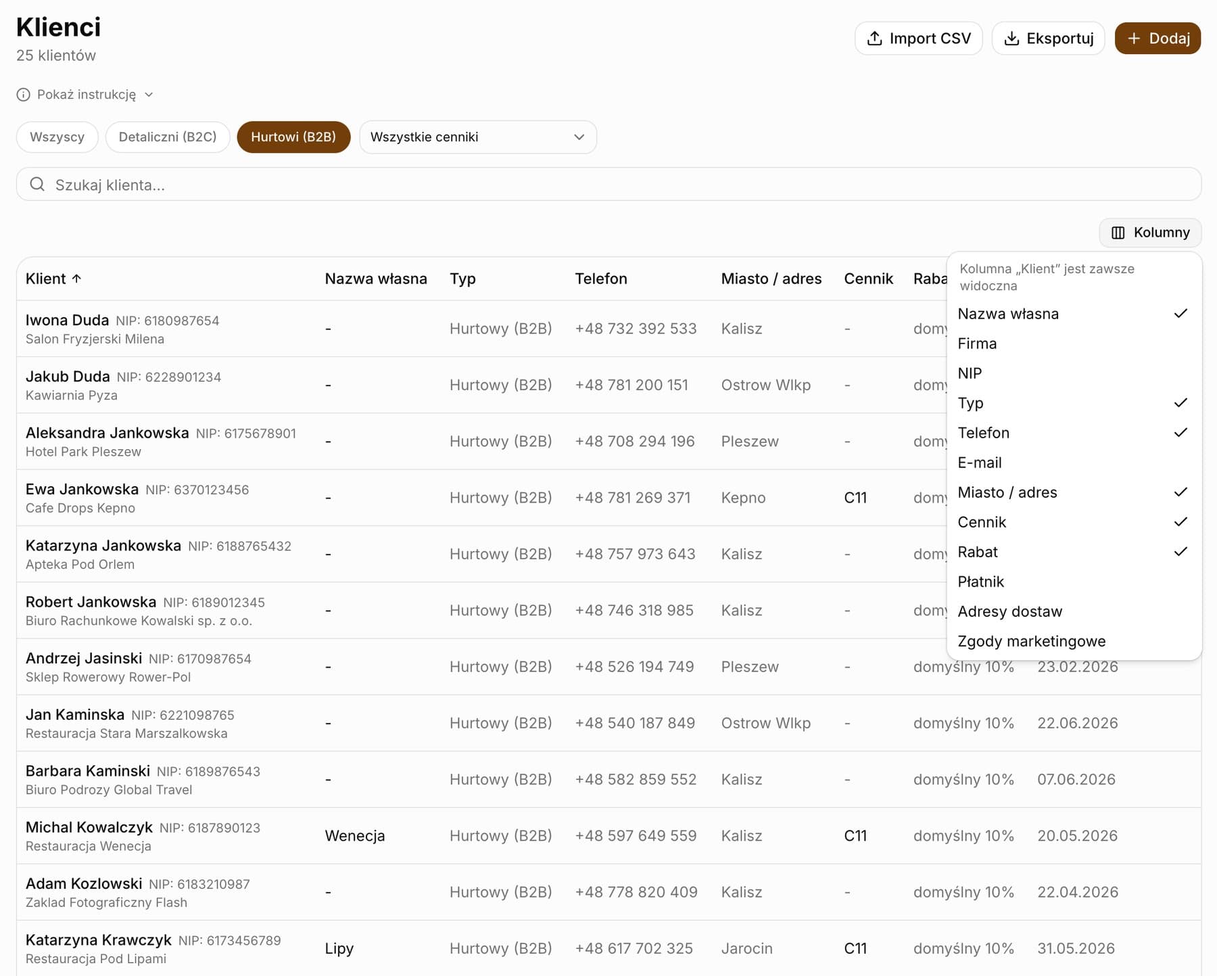The height and width of the screenshot is (976, 1217).
Task: Click the plus icon in Dodaj
Action: point(1134,39)
